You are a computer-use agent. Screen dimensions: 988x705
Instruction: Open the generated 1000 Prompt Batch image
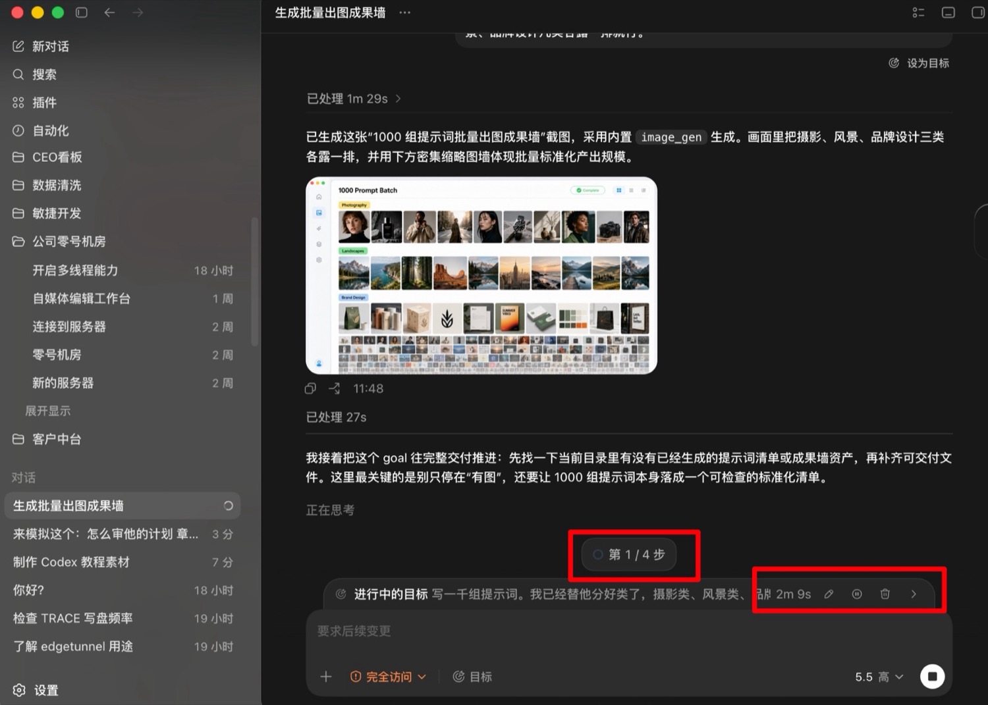481,275
